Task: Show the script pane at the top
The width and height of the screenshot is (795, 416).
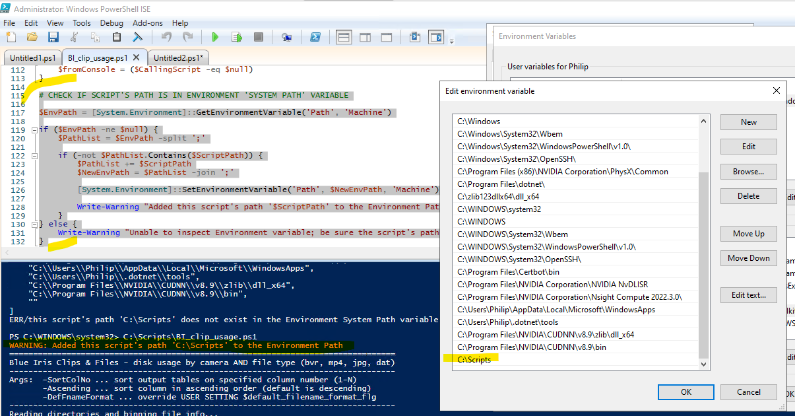Action: tap(344, 37)
